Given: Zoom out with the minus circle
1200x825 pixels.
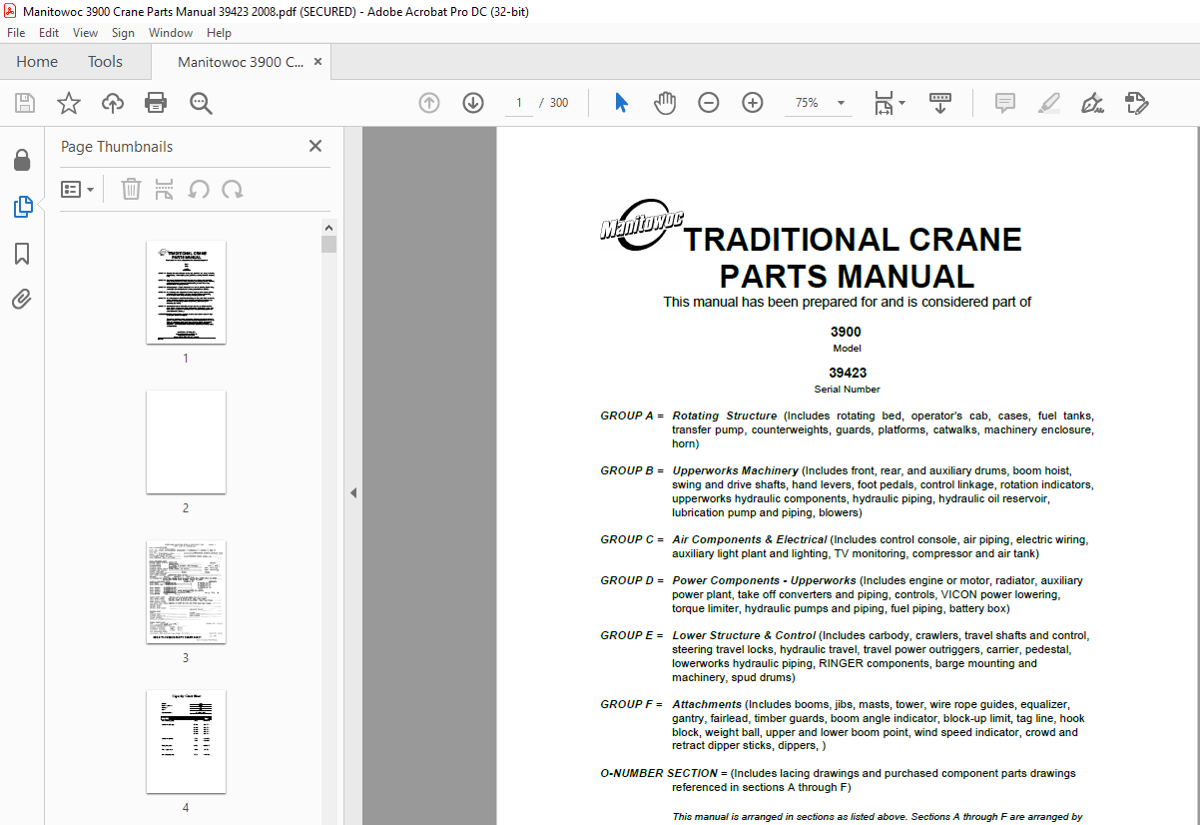Looking at the screenshot, I should click(x=709, y=103).
